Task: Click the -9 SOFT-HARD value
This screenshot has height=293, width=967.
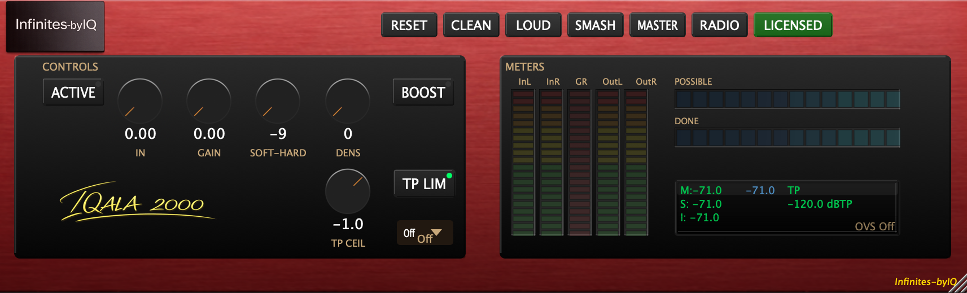Action: click(x=278, y=134)
